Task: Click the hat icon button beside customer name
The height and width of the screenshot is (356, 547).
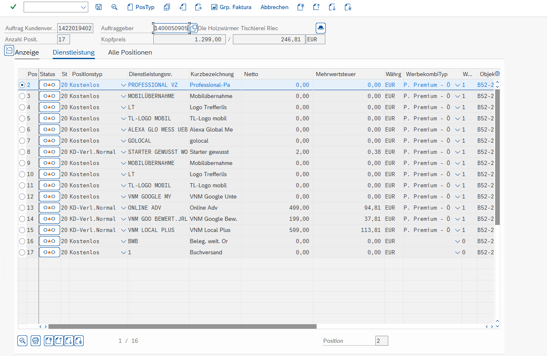Action: click(x=321, y=28)
